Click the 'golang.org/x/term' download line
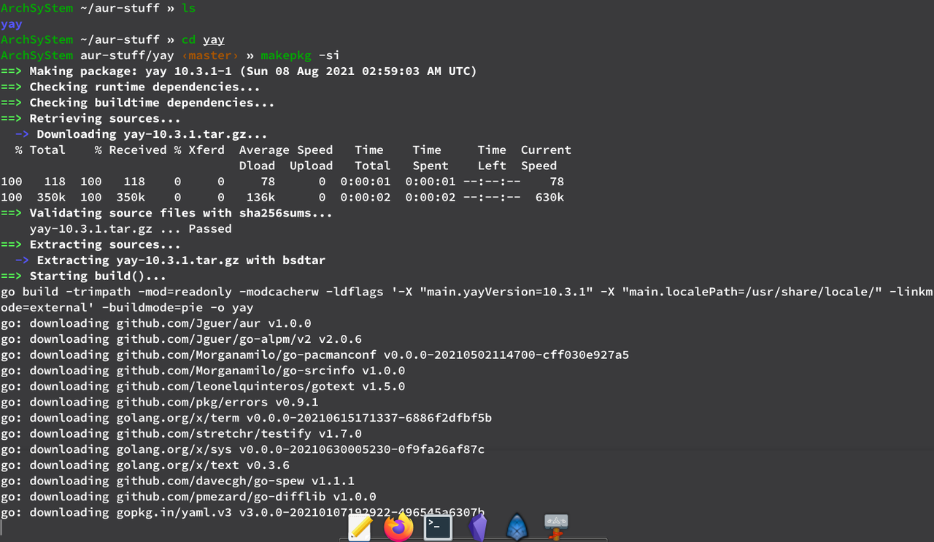 (246, 418)
